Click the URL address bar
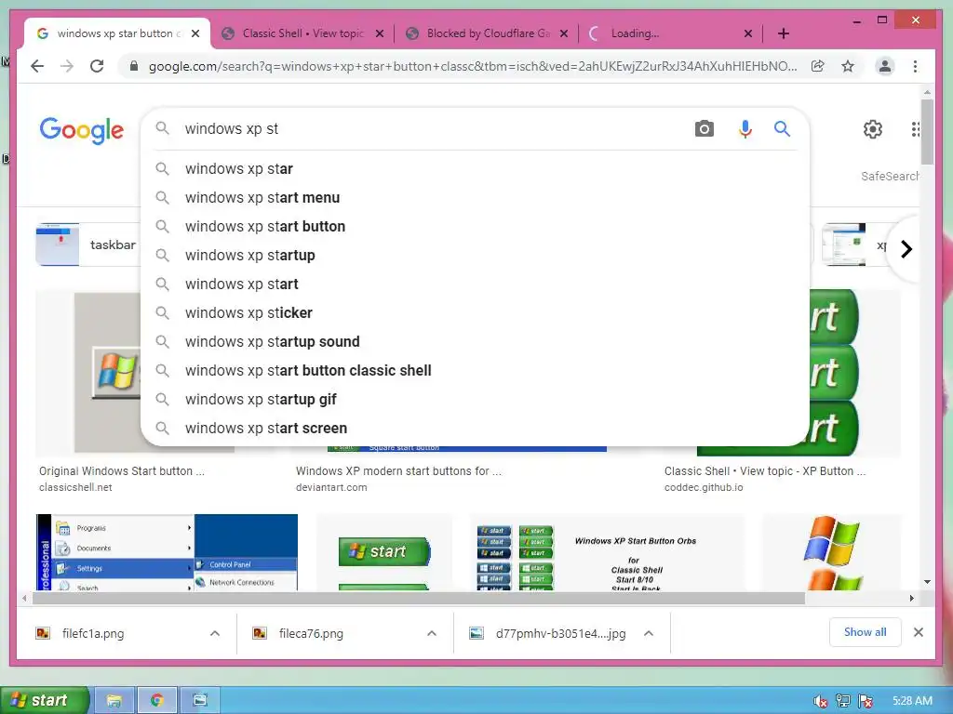This screenshot has width=953, height=714. point(473,66)
